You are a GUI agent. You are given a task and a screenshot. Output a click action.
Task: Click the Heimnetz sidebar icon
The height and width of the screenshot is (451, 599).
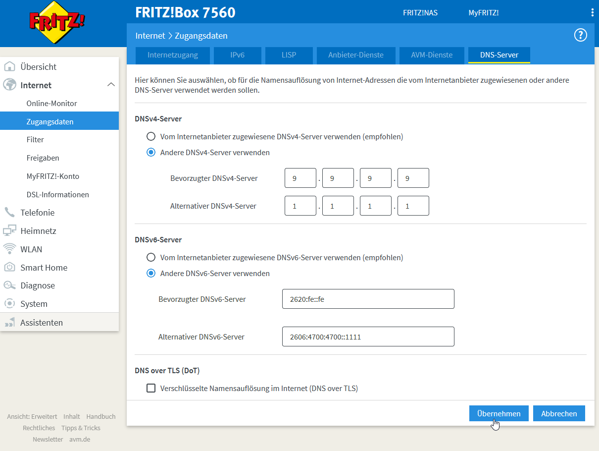[10, 230]
